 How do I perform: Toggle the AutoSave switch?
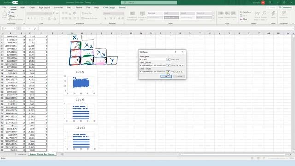point(15,2)
